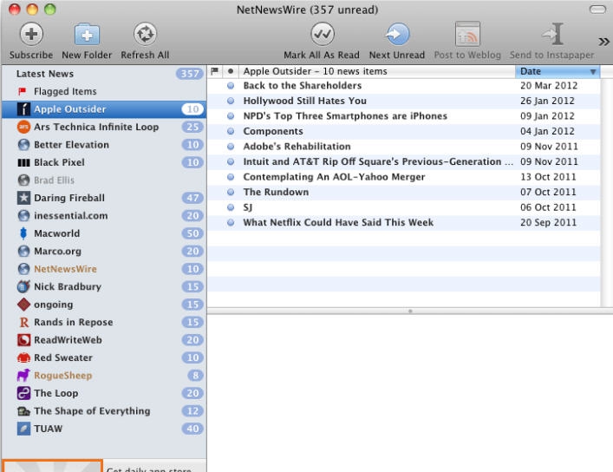Select the inessential.com feed
Viewport: 613px width, 472px height.
point(104,216)
